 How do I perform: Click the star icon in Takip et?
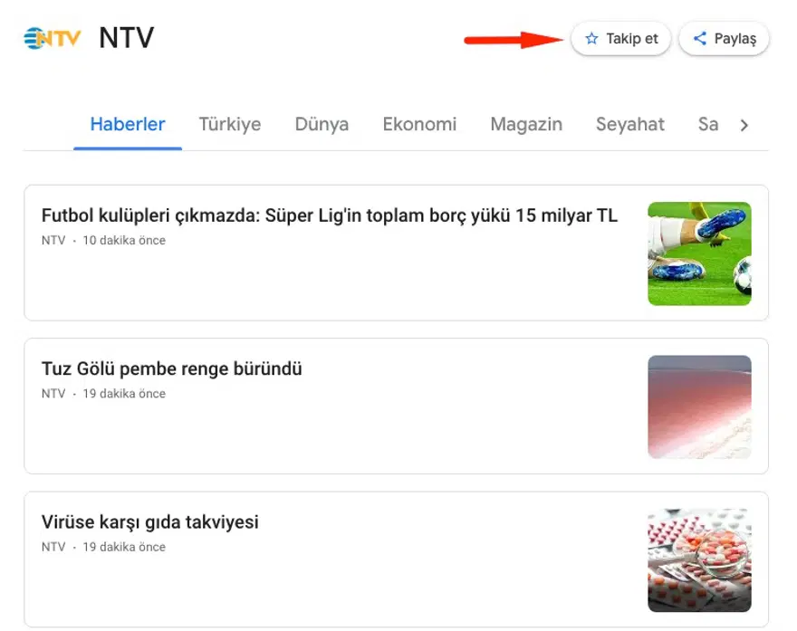(591, 39)
